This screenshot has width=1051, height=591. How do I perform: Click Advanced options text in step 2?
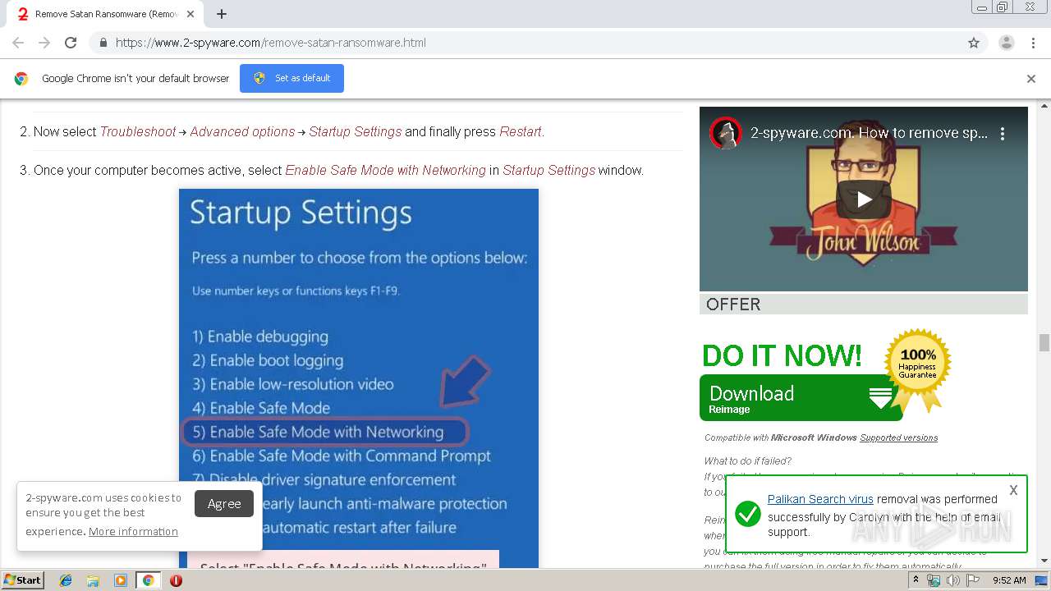coord(242,131)
